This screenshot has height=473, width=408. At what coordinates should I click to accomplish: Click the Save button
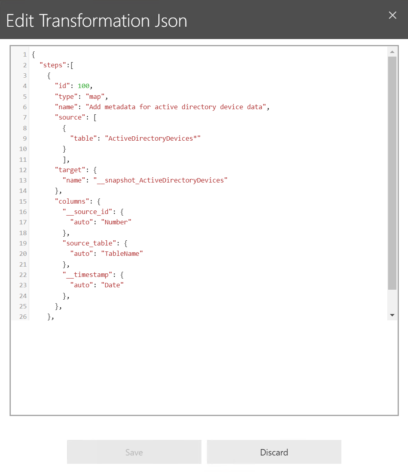coord(134,452)
